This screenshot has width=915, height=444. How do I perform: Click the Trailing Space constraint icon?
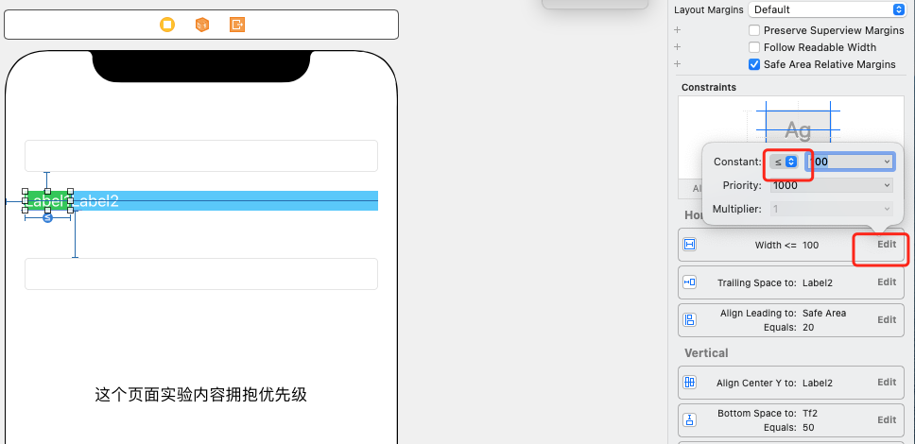point(689,282)
